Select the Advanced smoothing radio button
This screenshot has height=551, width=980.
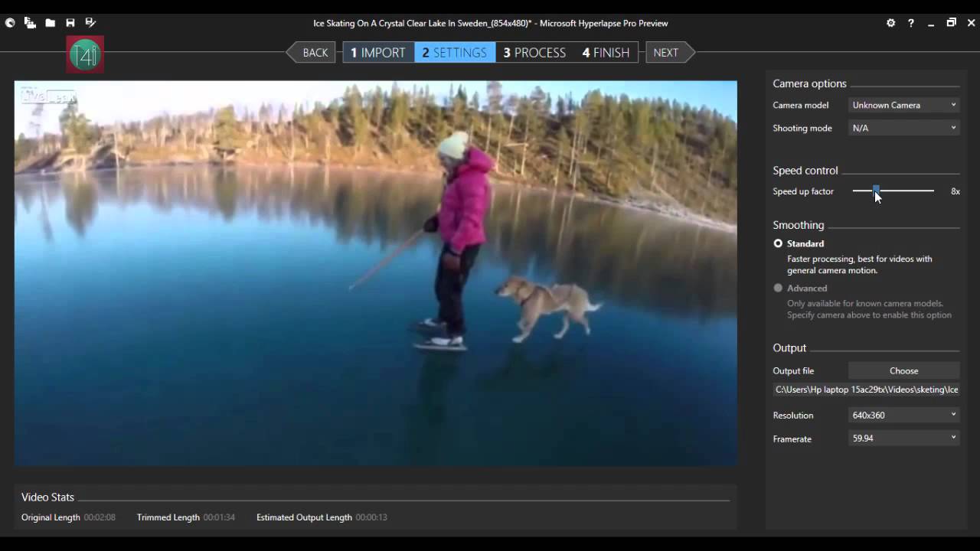tap(778, 288)
